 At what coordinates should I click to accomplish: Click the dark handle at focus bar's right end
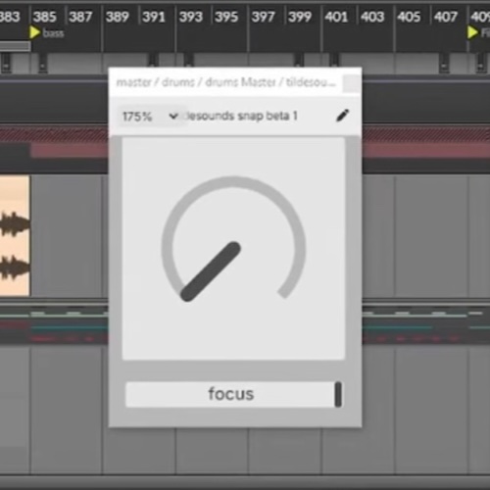(x=338, y=394)
